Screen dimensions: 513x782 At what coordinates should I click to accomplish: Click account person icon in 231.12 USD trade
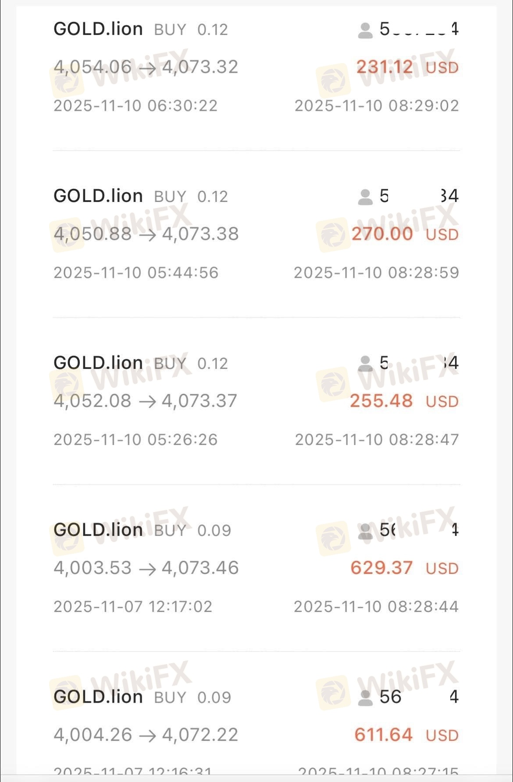(x=365, y=31)
